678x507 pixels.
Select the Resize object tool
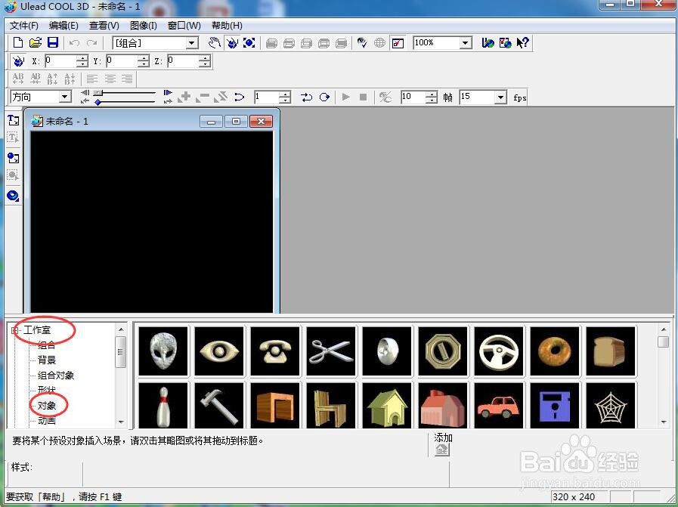[x=249, y=42]
